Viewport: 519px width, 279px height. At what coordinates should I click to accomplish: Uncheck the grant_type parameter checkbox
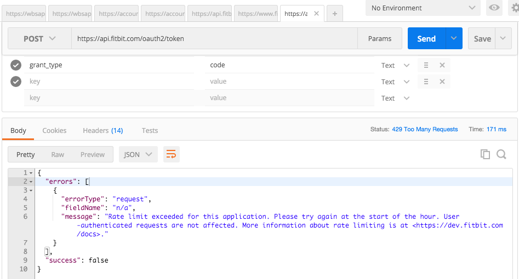pos(16,65)
